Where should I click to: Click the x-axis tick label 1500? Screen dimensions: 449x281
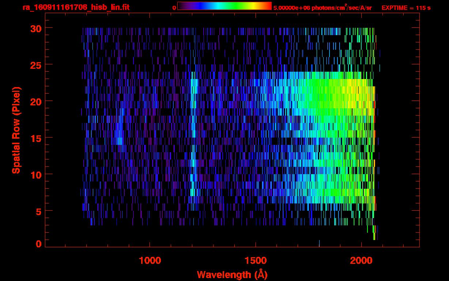pos(256,261)
